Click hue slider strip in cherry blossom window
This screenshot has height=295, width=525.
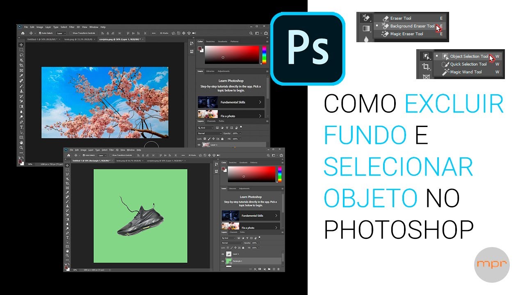[264, 54]
